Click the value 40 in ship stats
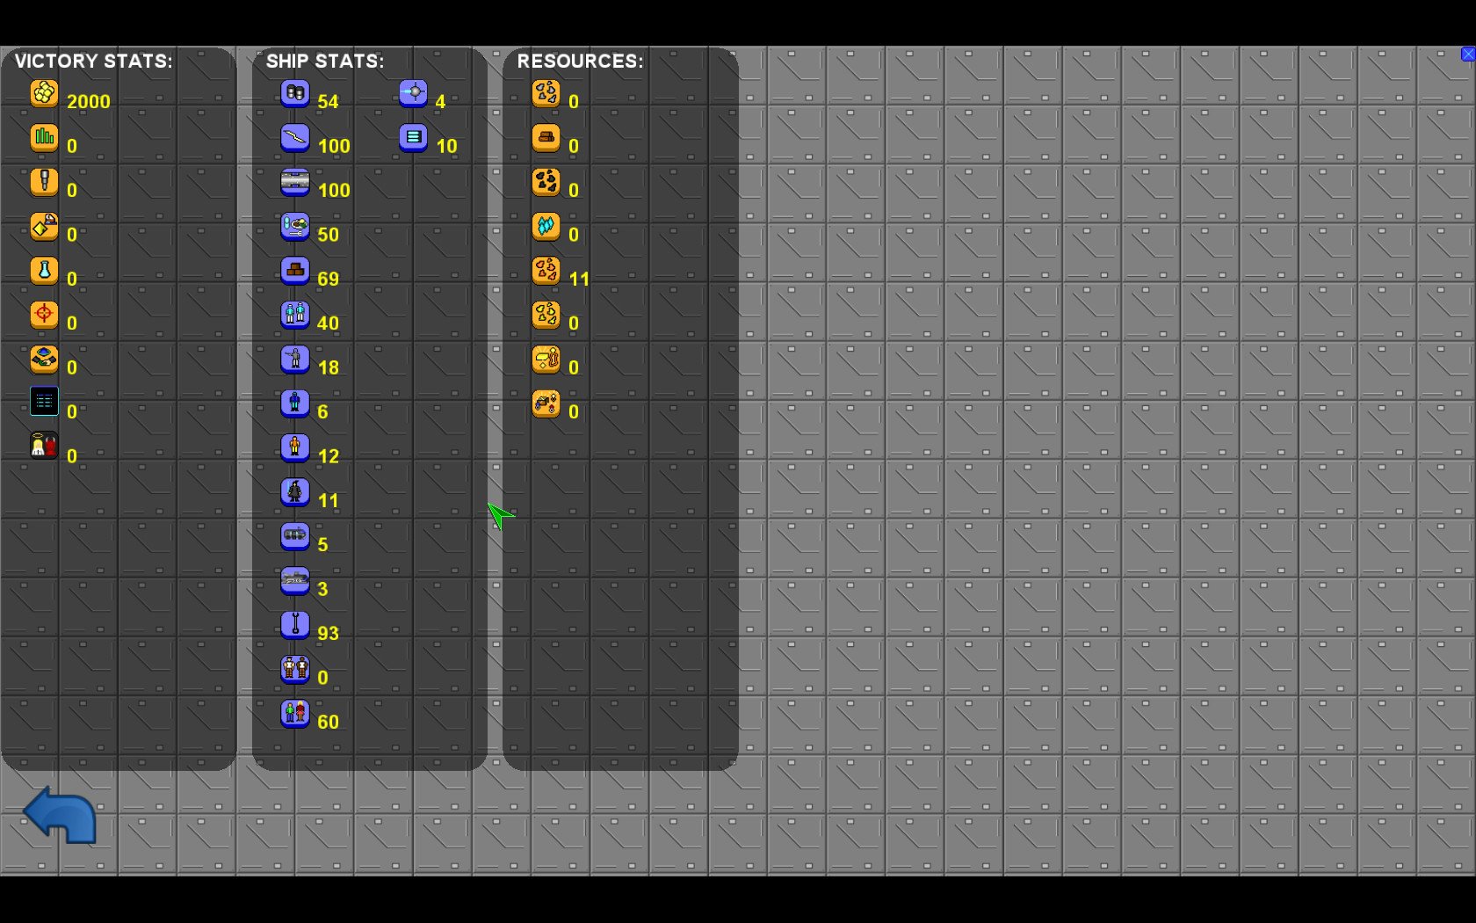The image size is (1476, 923). coord(328,323)
